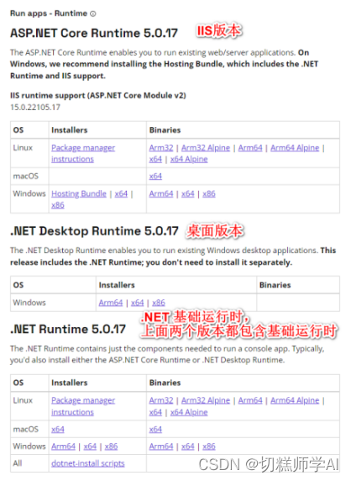The width and height of the screenshot is (351, 481).
Task: Click the All row label in .NET Runtime table
Action: point(18,463)
